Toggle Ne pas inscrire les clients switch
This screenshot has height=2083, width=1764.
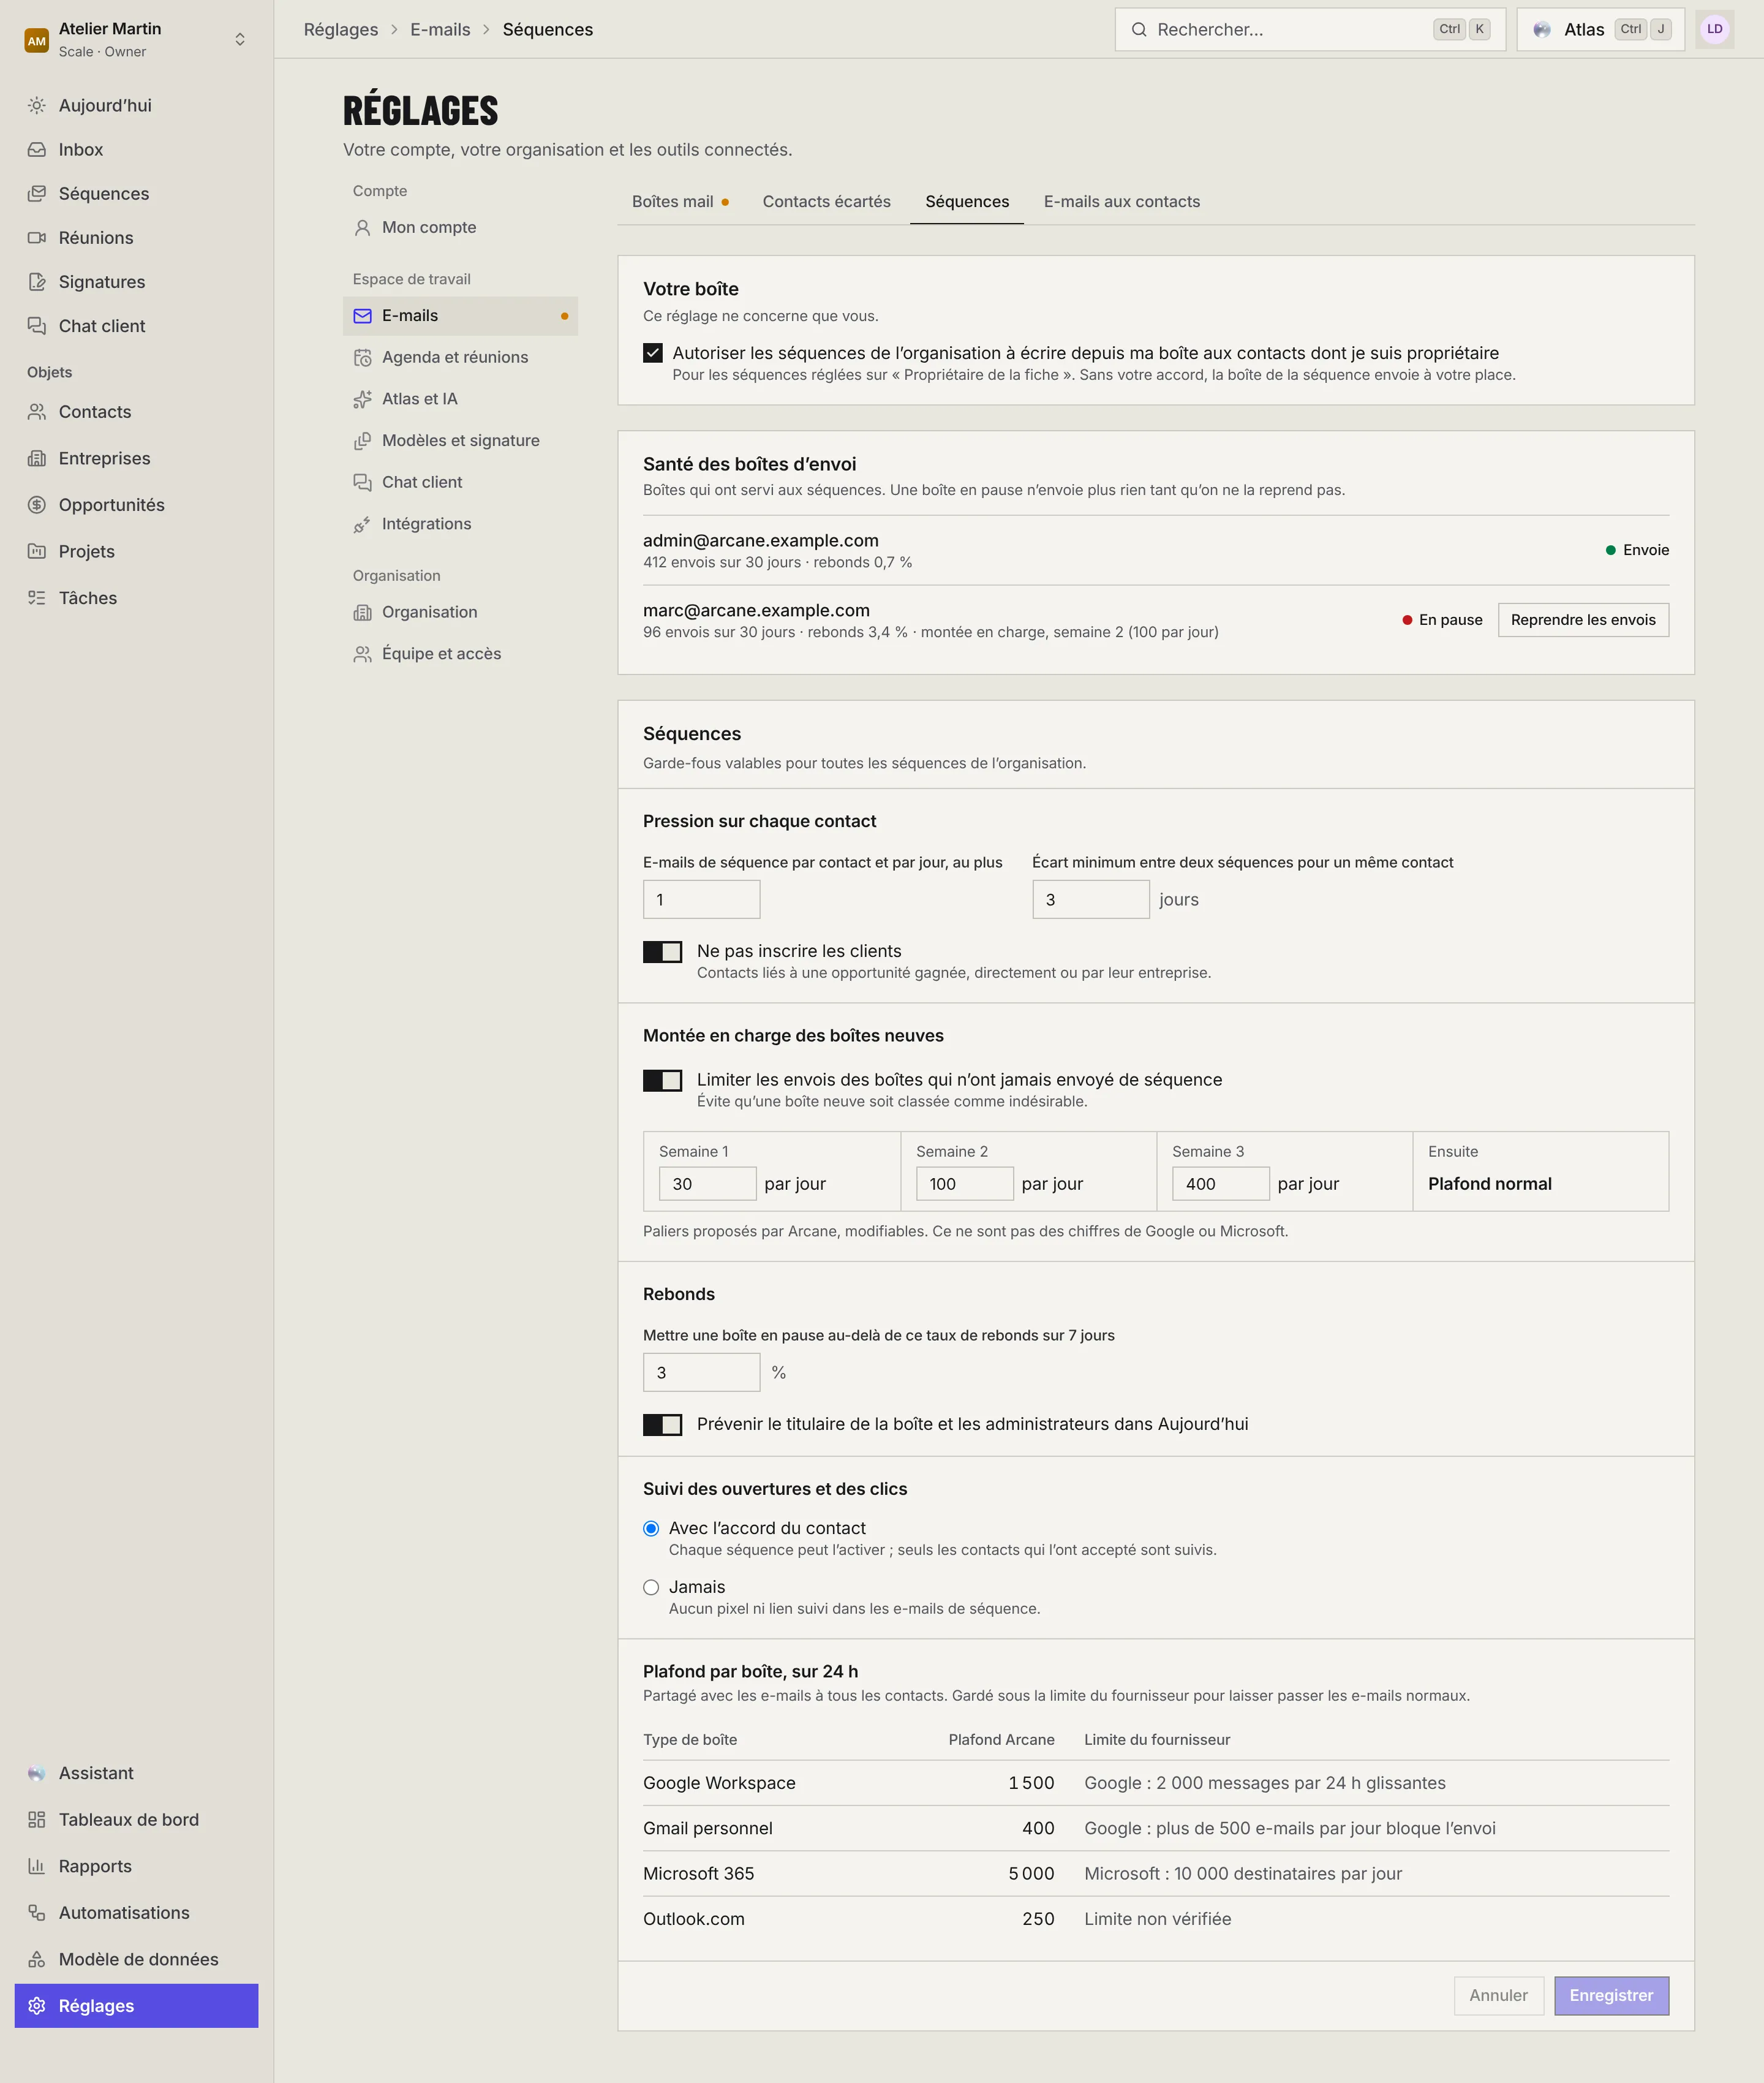662,952
